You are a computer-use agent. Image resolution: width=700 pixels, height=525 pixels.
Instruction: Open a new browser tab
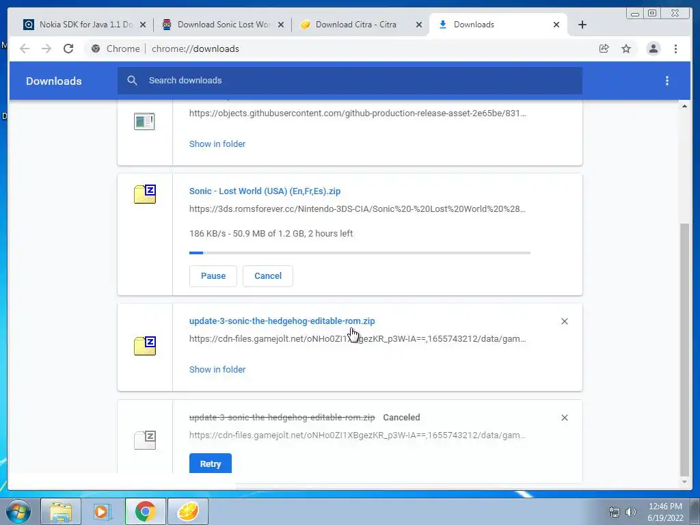point(582,25)
